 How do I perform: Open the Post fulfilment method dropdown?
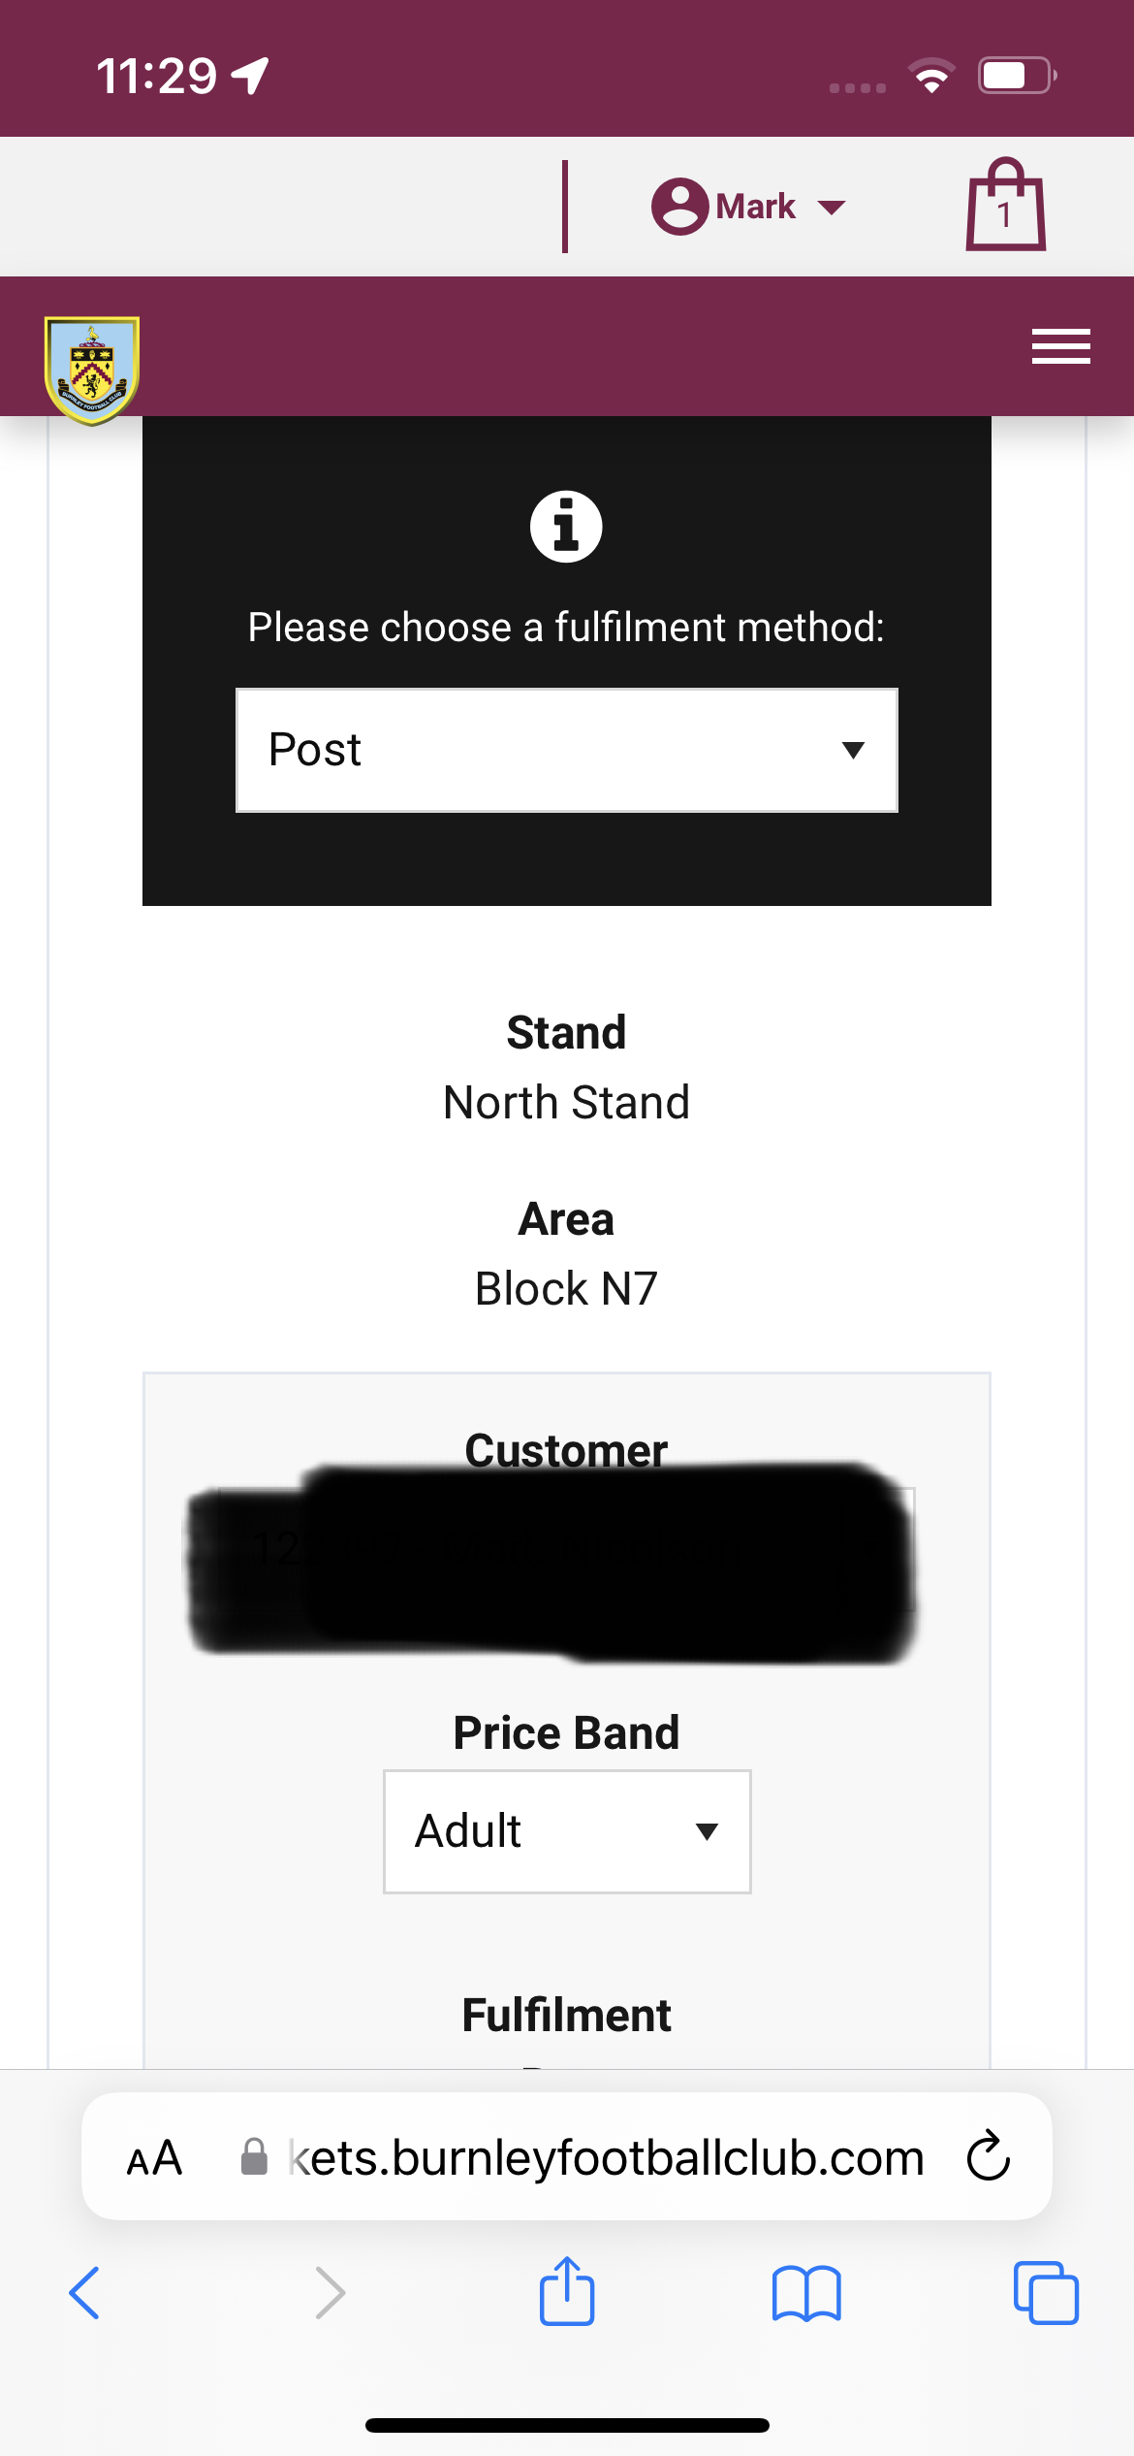(567, 750)
